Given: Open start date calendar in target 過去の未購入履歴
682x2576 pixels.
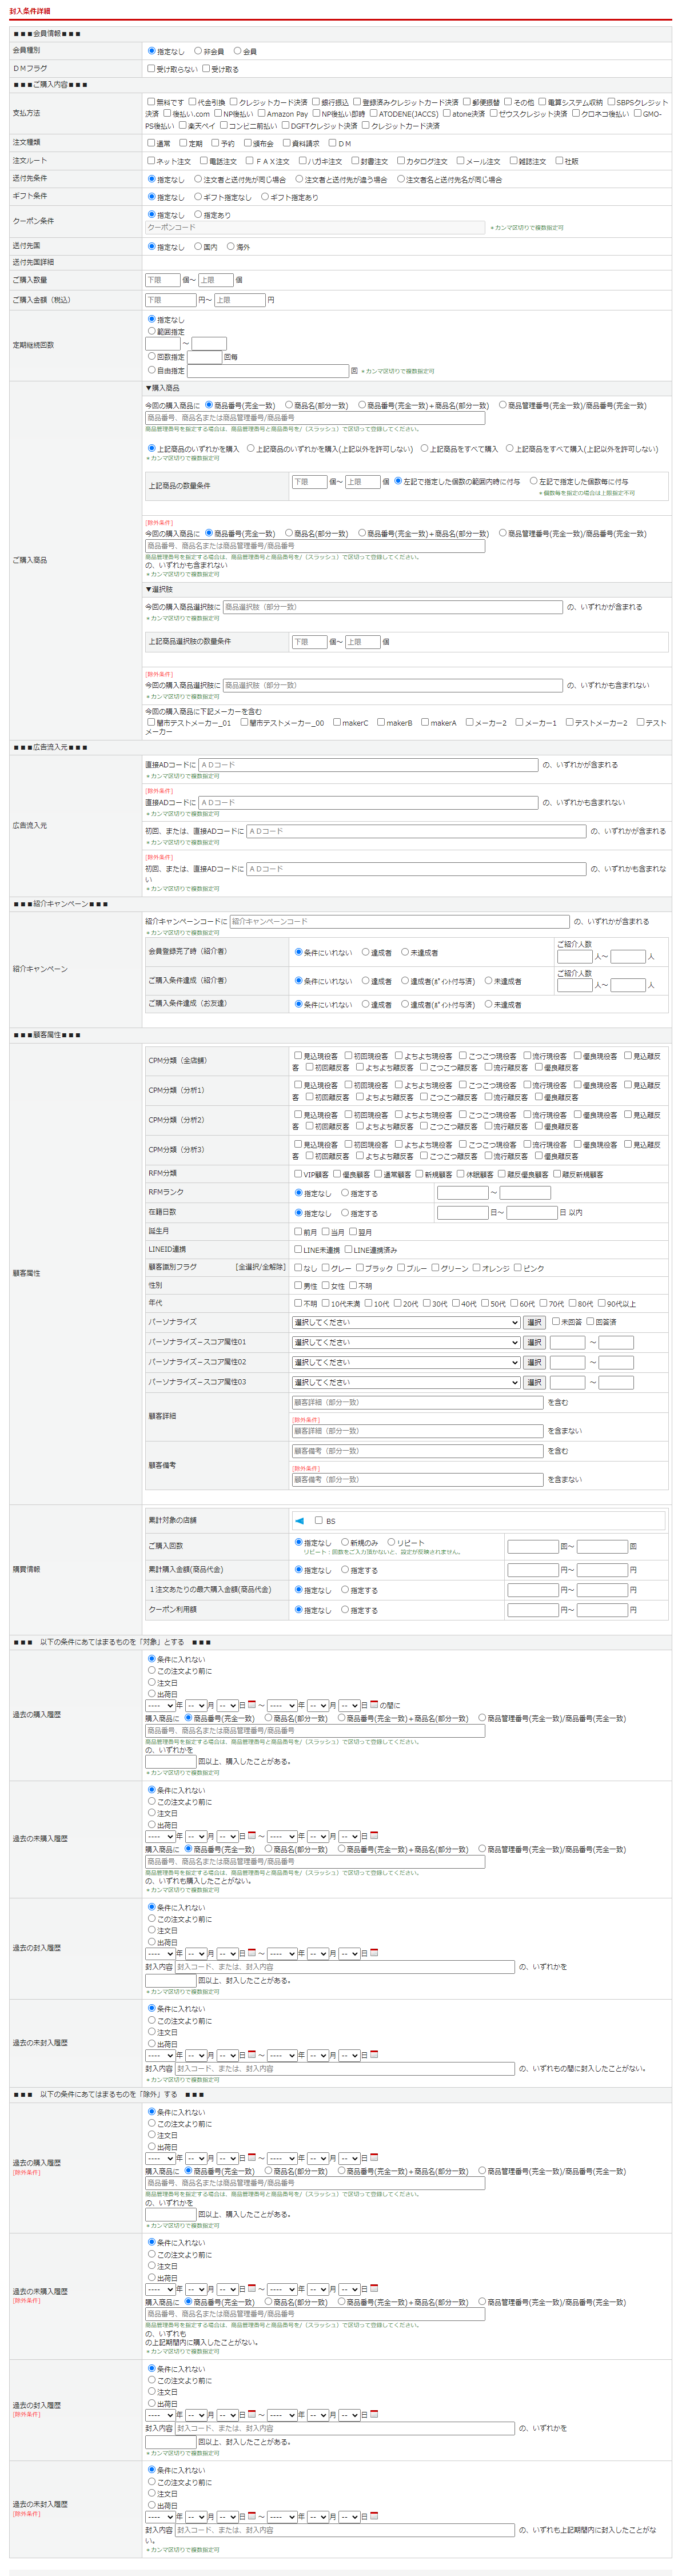Looking at the screenshot, I should 252,1836.
